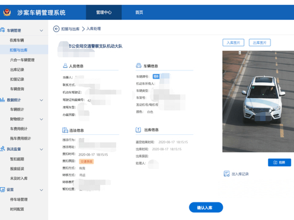This screenshot has height=220, width=294.
Task: Switch to the 首页 tab
Action: click(x=139, y=12)
